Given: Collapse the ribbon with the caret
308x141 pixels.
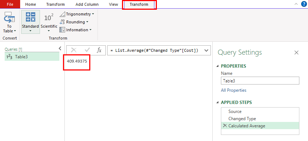Looking at the screenshot, I should [296, 4].
